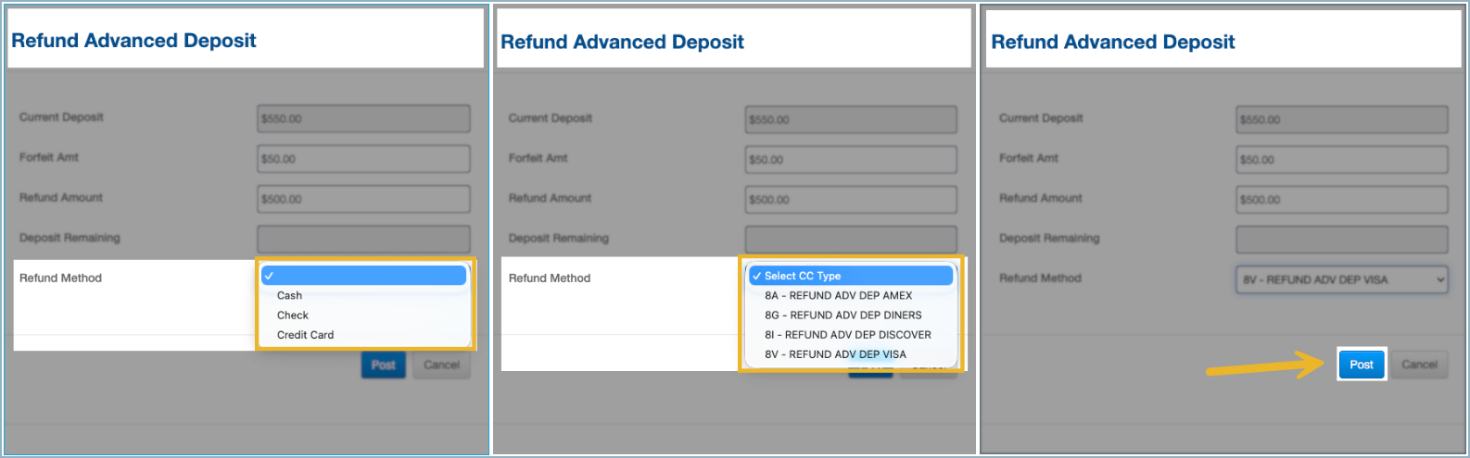
Task: Pick the Credit Card refund method option
Action: click(305, 335)
